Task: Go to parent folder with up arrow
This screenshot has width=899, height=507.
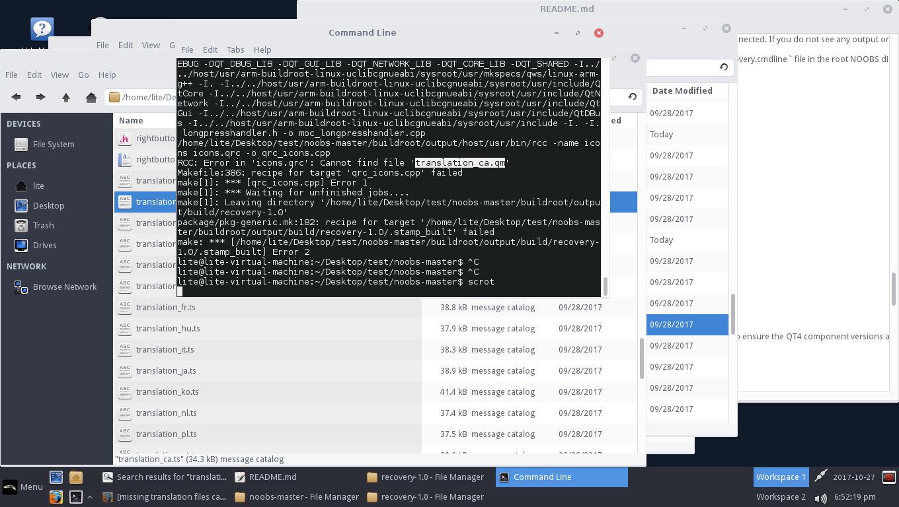Action: point(65,97)
